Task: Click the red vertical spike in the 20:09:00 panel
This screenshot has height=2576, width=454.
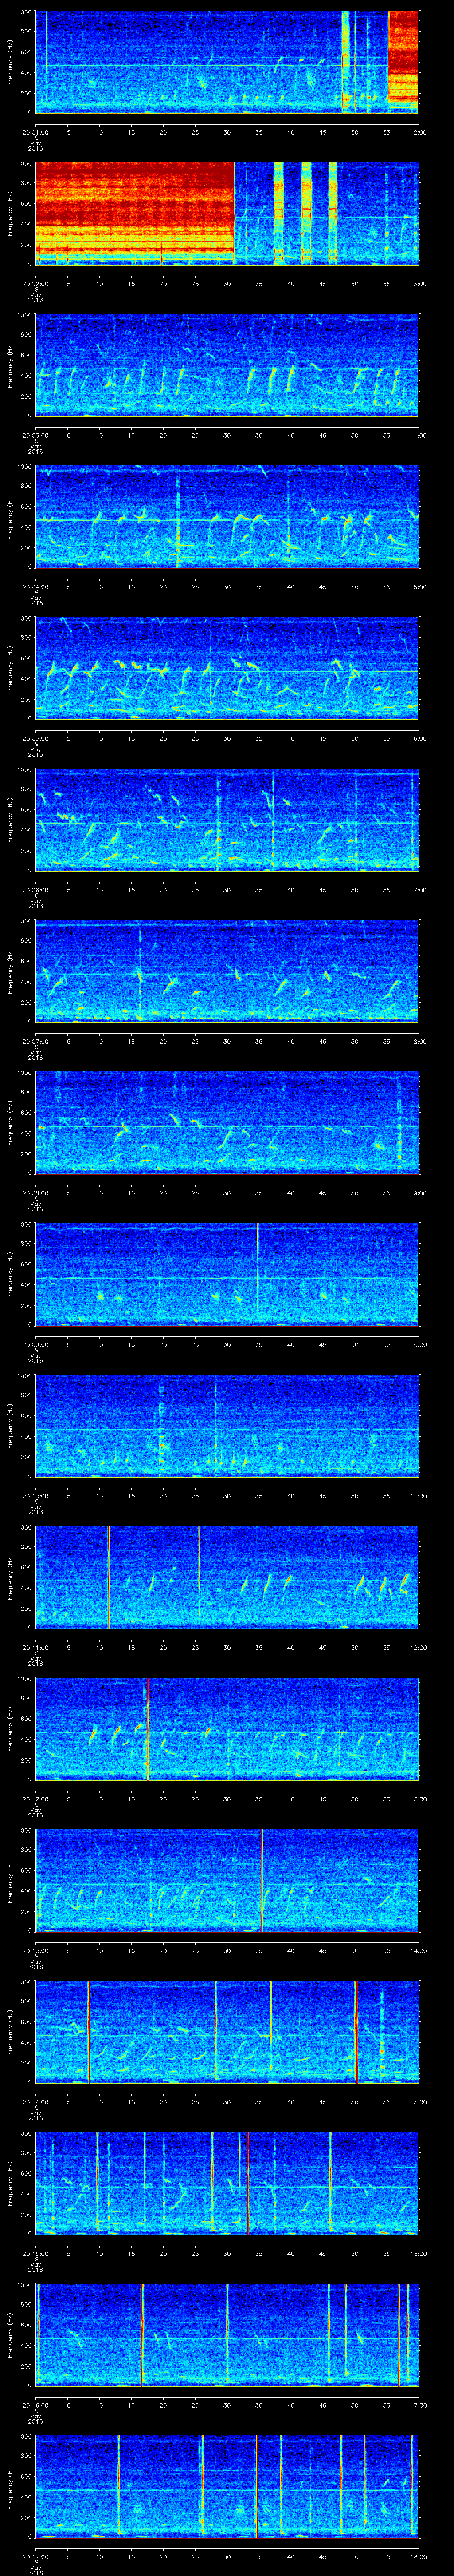Action: click(258, 1270)
